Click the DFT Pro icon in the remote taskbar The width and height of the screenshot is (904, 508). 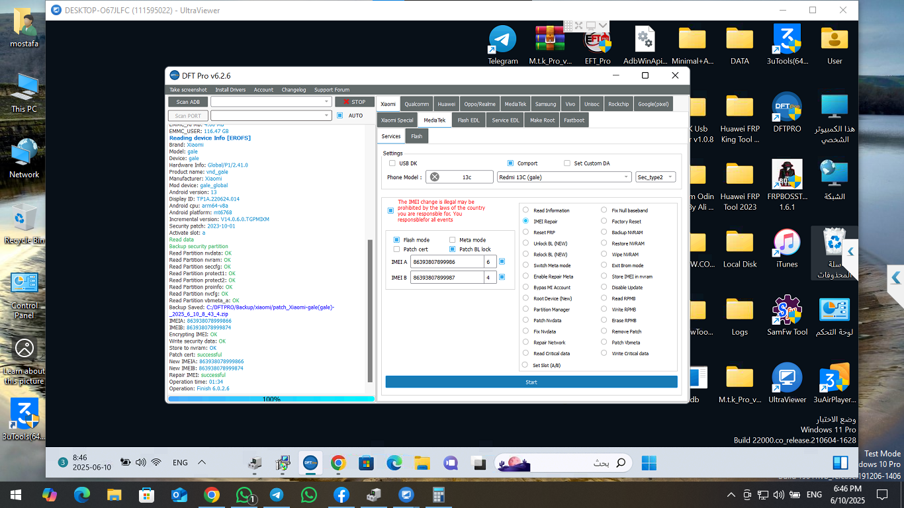[x=310, y=463]
